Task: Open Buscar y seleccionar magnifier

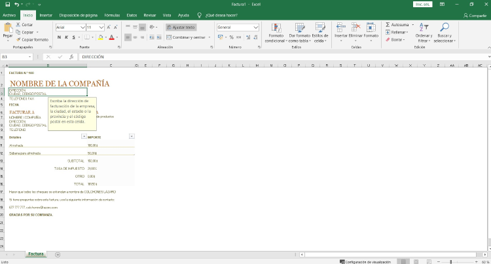Action: tap(444, 28)
